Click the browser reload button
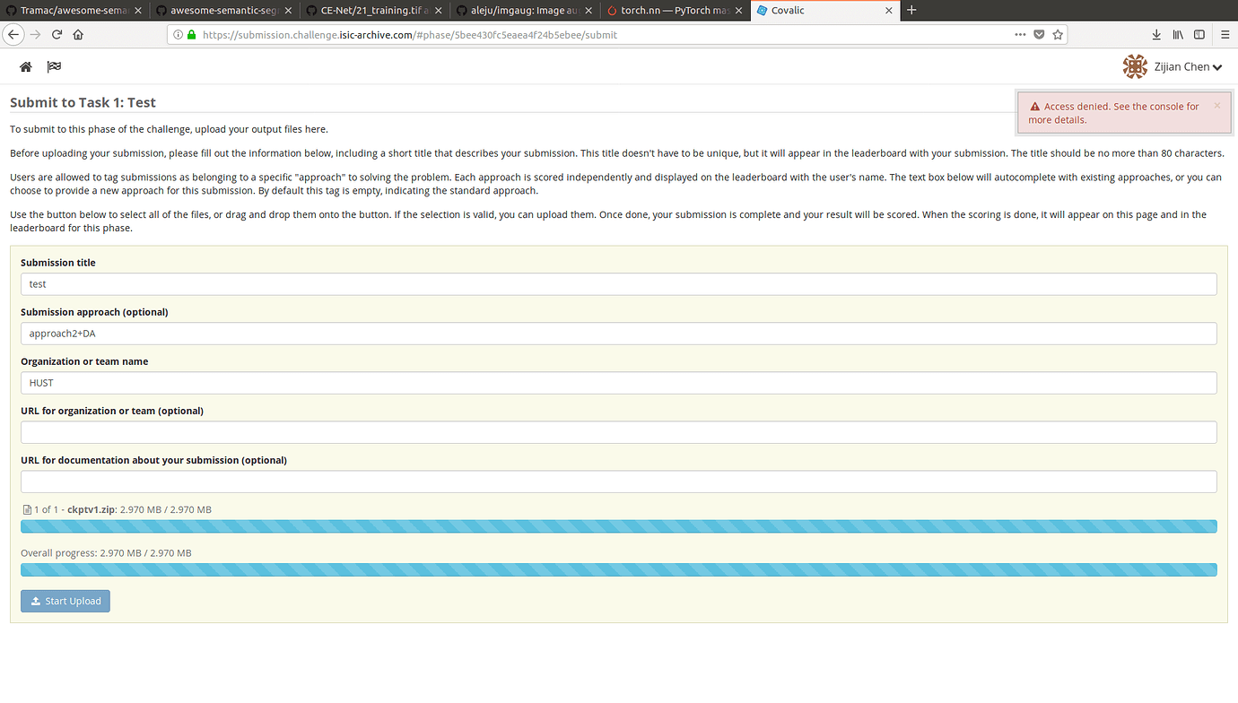This screenshot has width=1238, height=703. [57, 35]
